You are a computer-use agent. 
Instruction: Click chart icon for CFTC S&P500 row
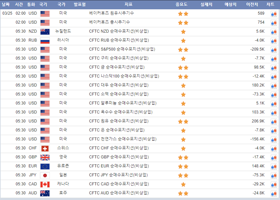[x=274, y=50]
